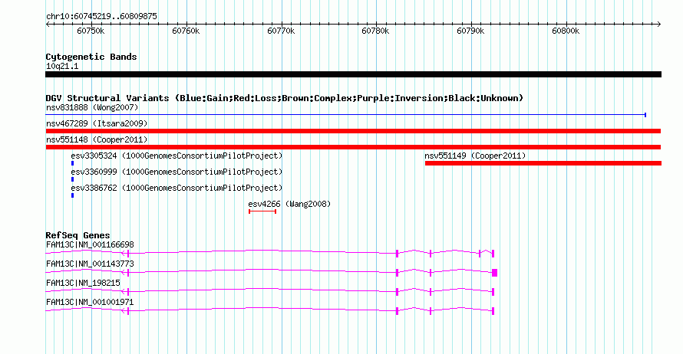Open the nsv551149 (Cooper2011) variant label
Viewport: 683px width, 354px height.
tap(475, 156)
